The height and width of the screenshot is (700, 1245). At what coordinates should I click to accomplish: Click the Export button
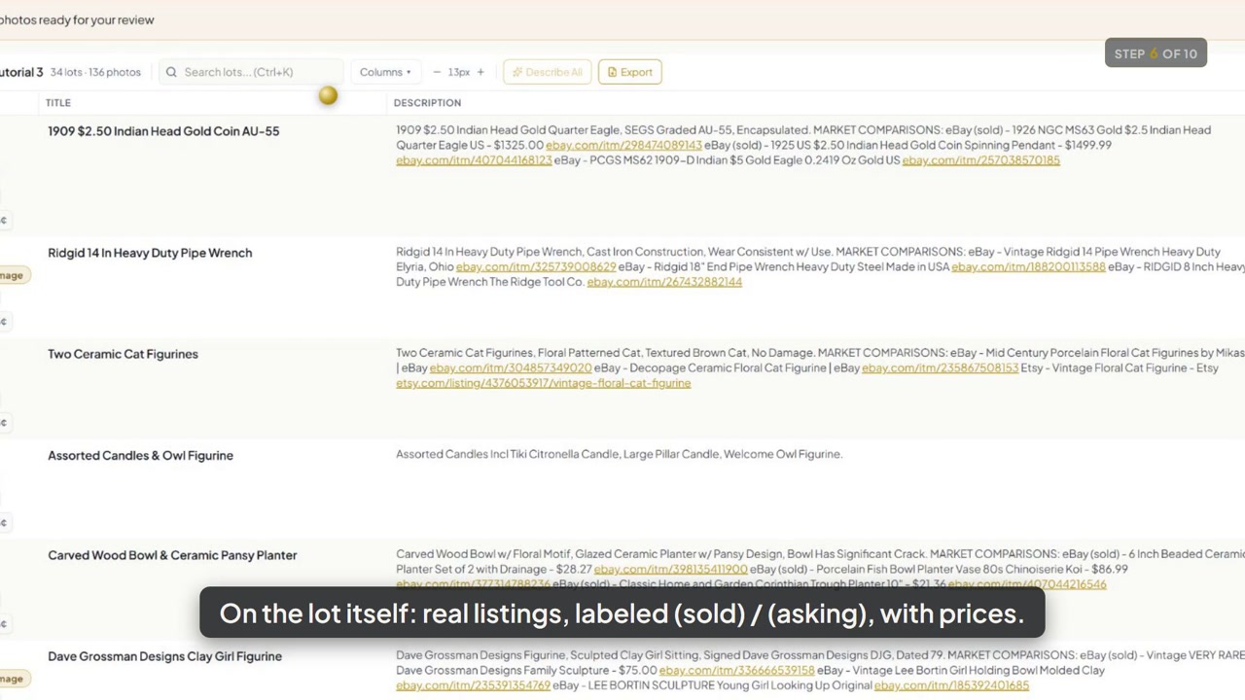pos(630,72)
